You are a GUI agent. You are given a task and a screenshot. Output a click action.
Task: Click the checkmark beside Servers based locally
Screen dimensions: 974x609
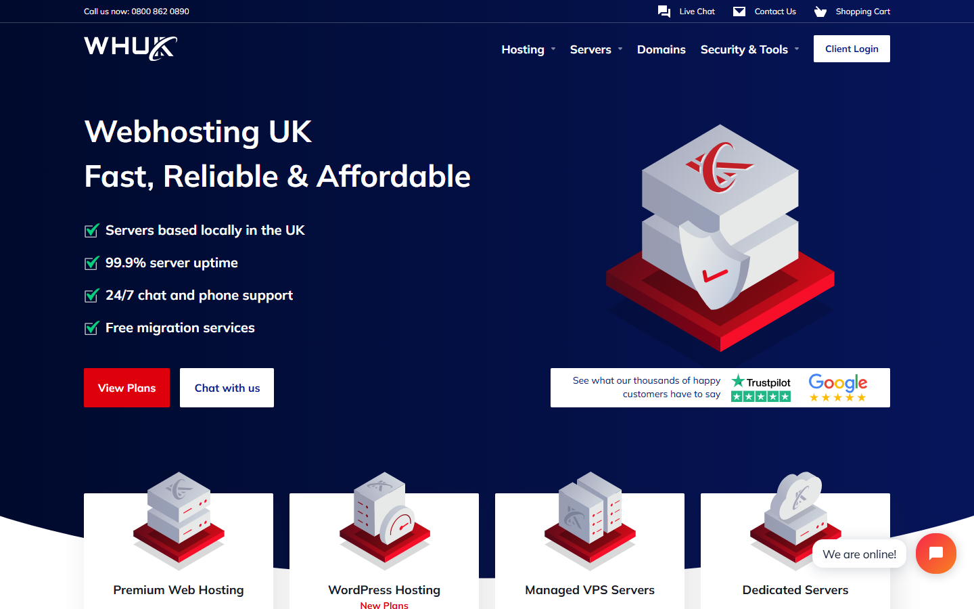tap(92, 231)
